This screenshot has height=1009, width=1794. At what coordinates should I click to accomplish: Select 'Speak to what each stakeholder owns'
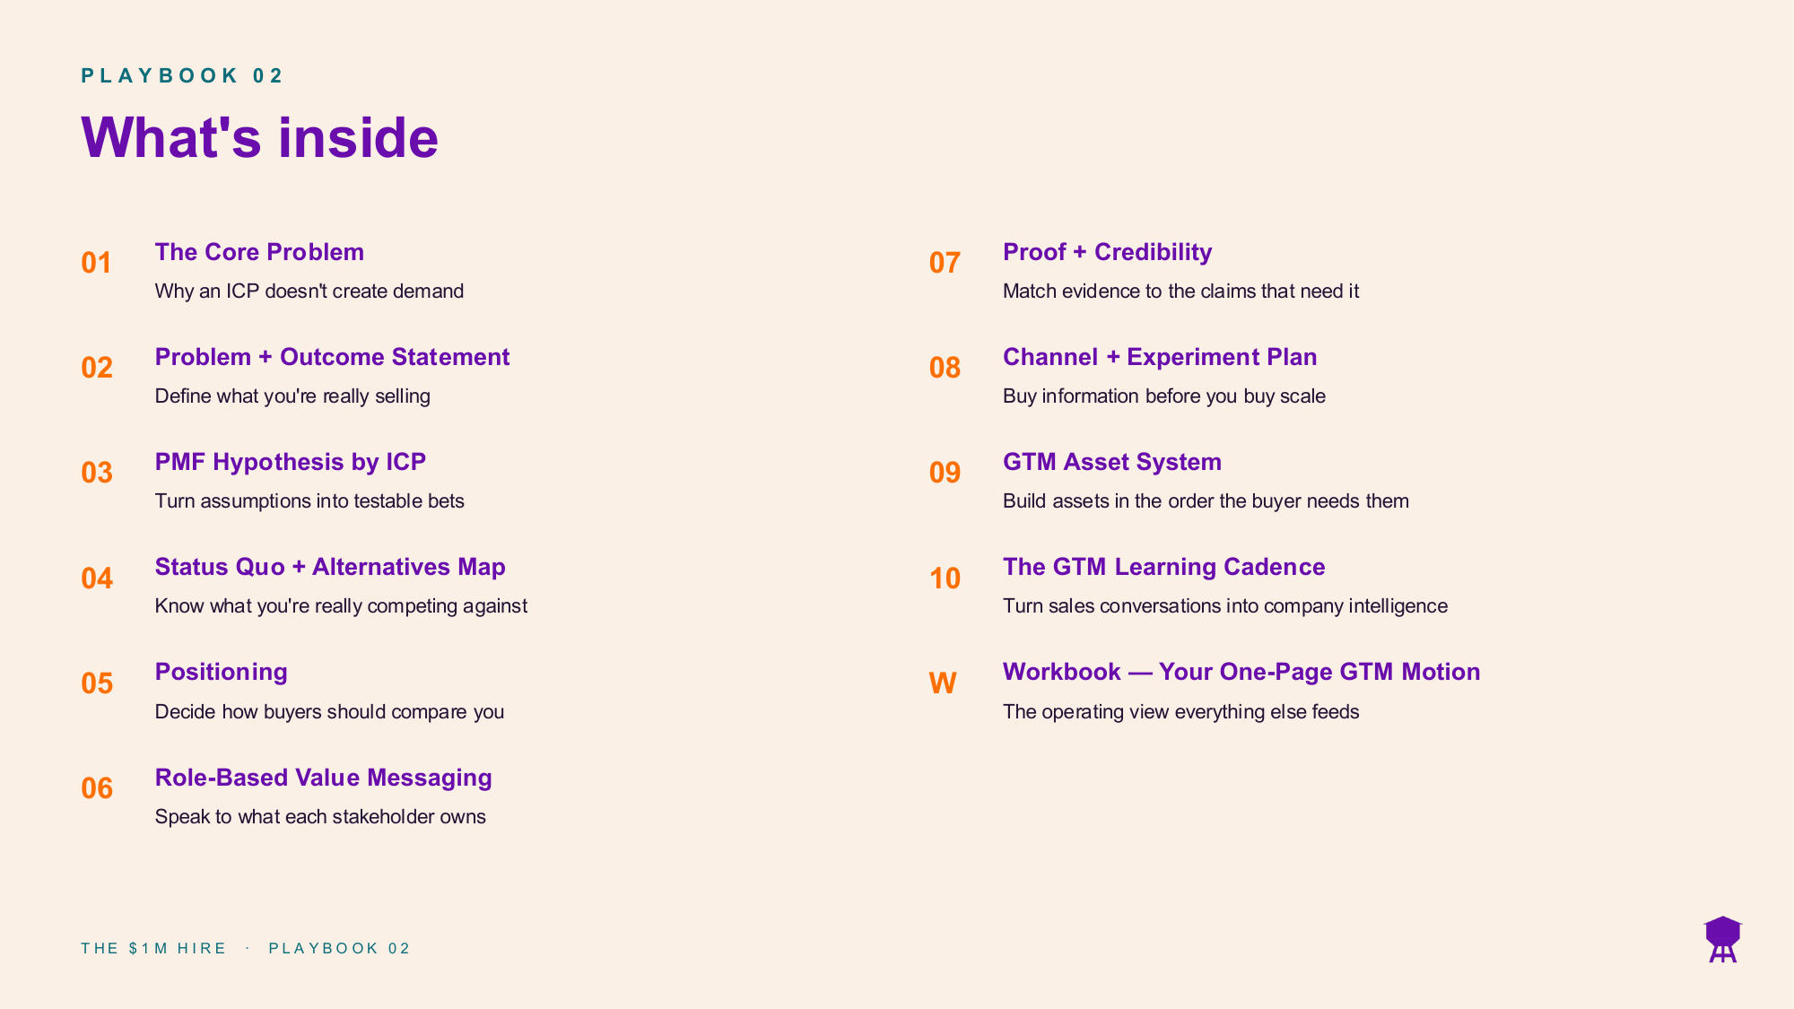320,817
